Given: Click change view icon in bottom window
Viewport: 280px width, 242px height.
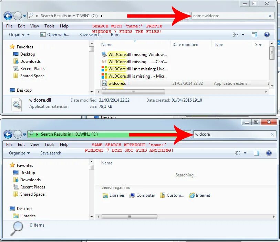Looking at the screenshot, I should 237,153.
